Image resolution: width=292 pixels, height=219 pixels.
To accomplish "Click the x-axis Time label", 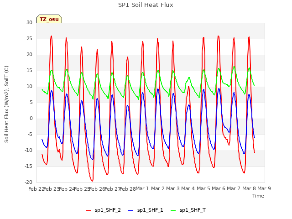I will coord(258,196).
